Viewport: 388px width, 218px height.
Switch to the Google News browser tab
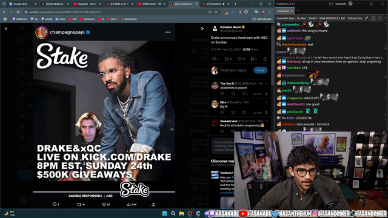pyautogui.click(x=23, y=4)
